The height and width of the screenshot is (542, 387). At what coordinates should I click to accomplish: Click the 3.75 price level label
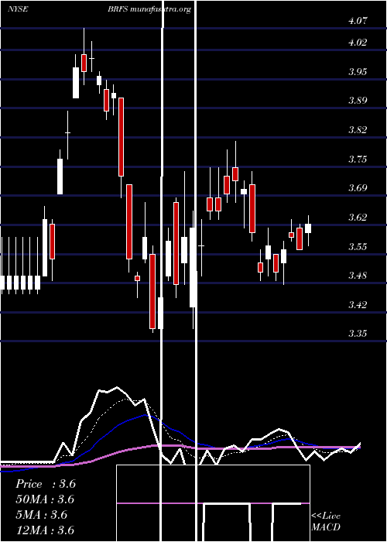coord(358,160)
